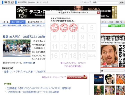Select the ニュースセレクト tab
The image size is (125, 95).
tap(18, 22)
